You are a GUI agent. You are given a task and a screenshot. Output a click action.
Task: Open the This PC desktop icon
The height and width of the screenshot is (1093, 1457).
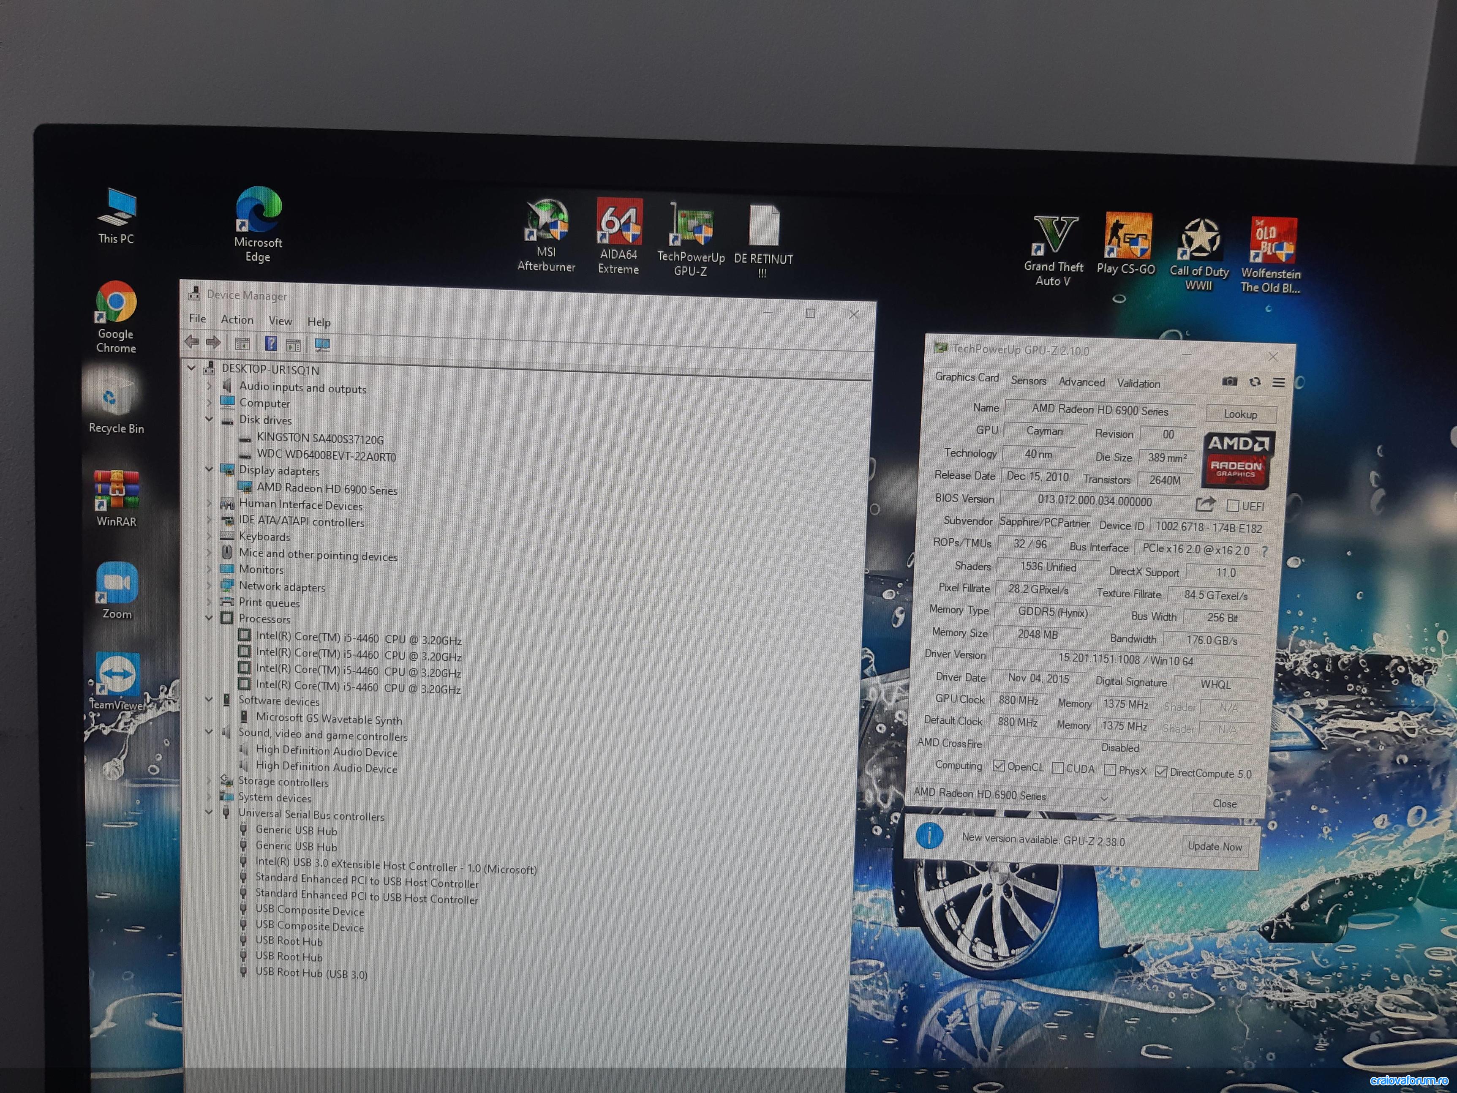(117, 216)
